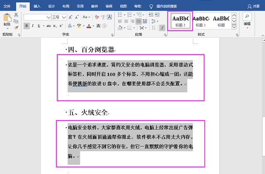The image size is (265, 174).
Task: Open the phonetic guide (pinyin) tool
Action: coord(103,17)
